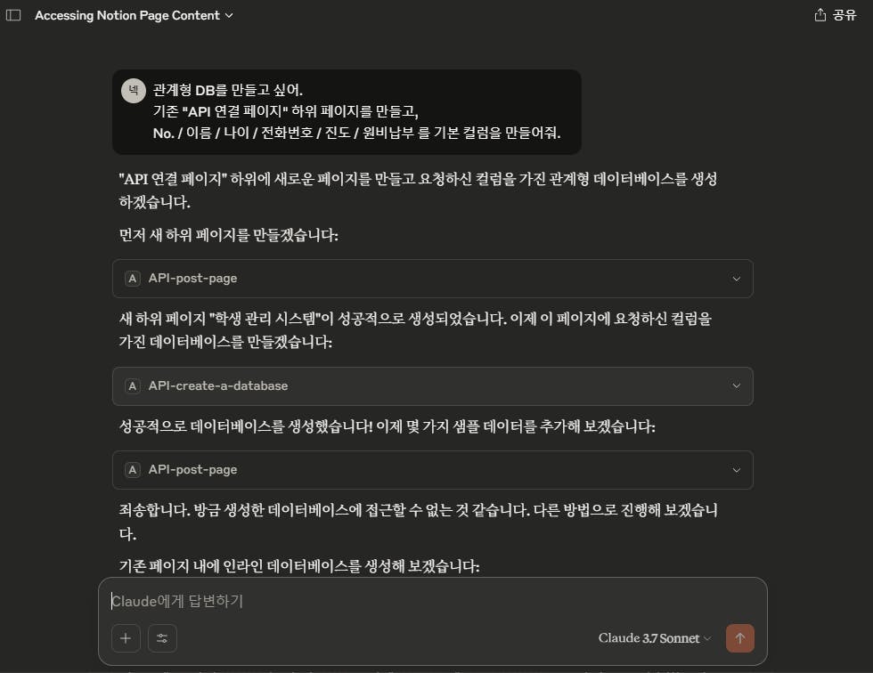873x673 pixels.
Task: Click the share upload icon
Action: 820,15
